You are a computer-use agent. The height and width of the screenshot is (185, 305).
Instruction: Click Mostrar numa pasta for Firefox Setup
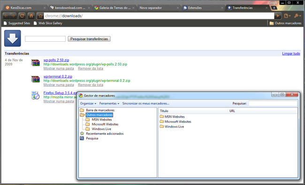59,101
